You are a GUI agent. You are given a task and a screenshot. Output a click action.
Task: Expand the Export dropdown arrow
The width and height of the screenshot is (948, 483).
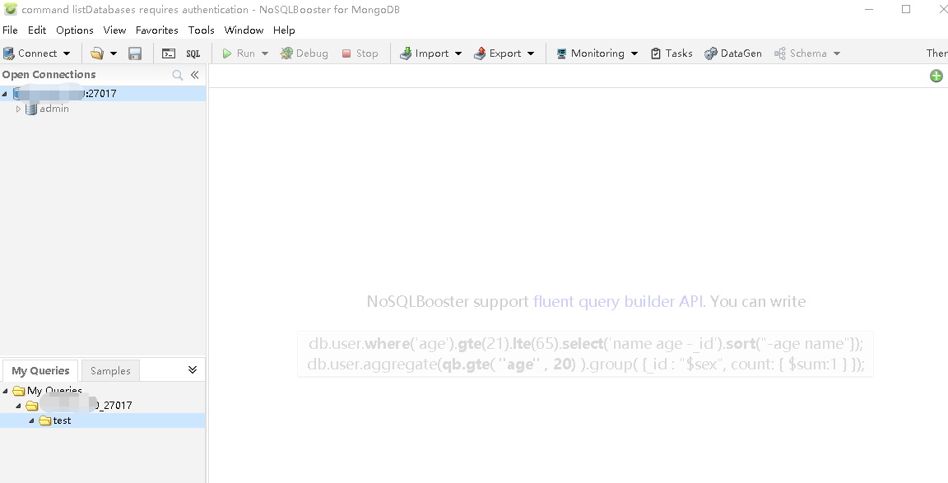pos(531,53)
